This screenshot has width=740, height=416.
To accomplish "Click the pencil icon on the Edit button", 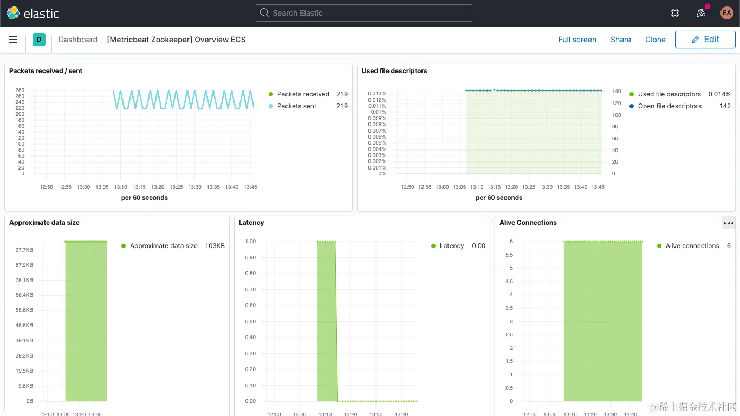I will click(695, 39).
